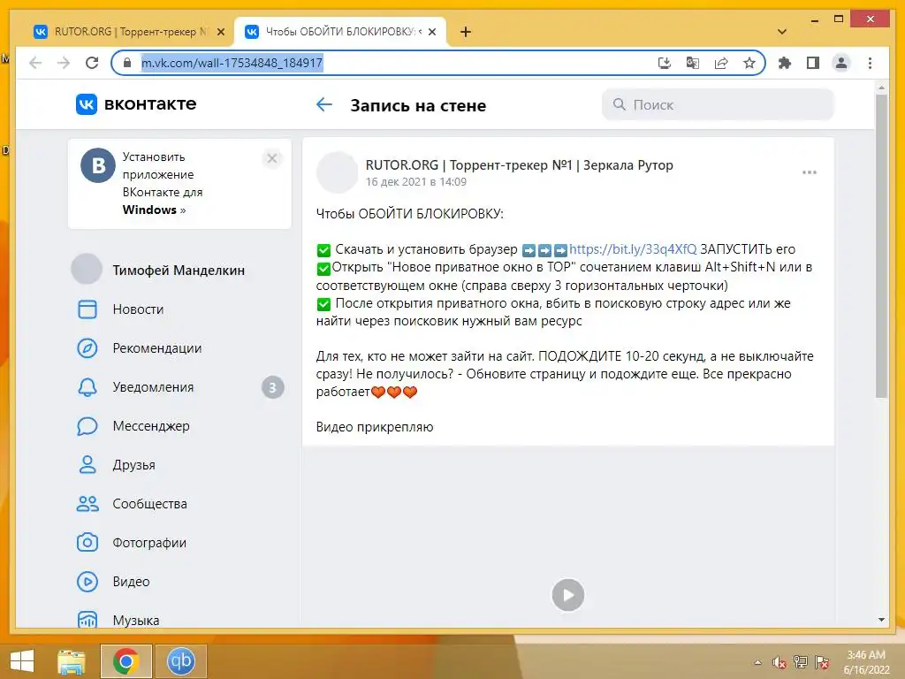Screen dimensions: 905x679
Task: Open the Chrome extensions puzzle icon
Action: (785, 63)
